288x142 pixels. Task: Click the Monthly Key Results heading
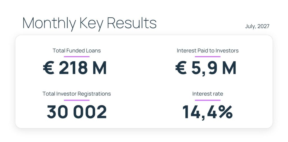[x=89, y=24]
